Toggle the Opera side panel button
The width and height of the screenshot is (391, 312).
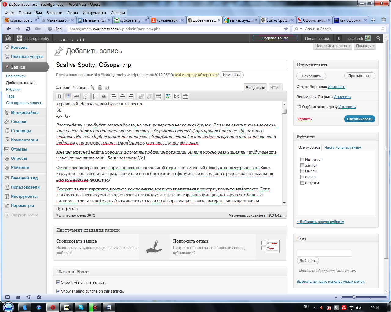click(8, 297)
